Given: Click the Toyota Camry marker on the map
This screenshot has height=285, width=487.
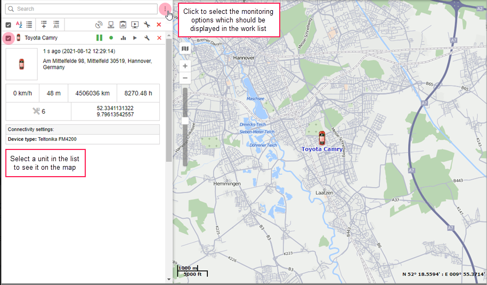Looking at the screenshot, I should pos(322,138).
